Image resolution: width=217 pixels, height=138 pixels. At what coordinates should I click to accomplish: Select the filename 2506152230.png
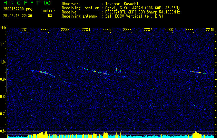[x=18, y=9]
